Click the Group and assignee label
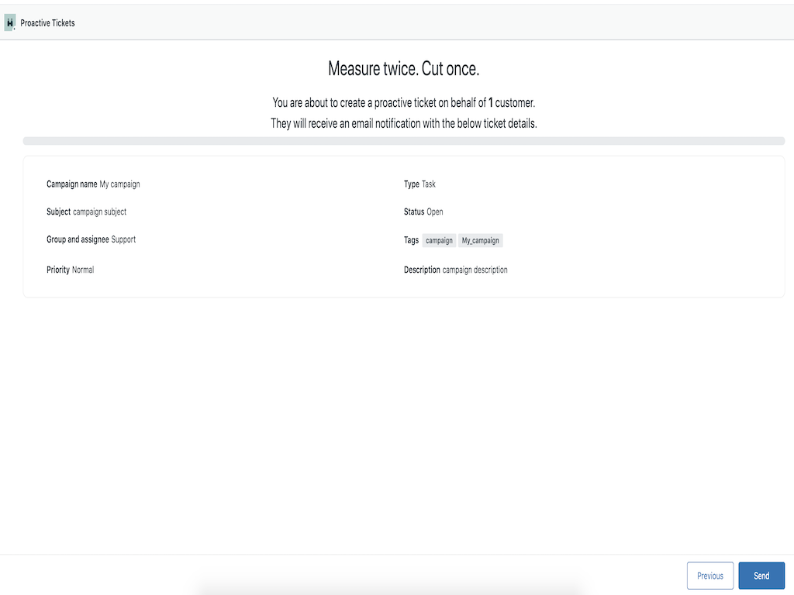Screen dimensions: 794x595 point(78,239)
